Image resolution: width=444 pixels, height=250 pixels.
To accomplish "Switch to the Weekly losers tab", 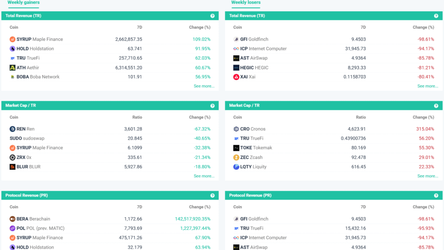I will (x=246, y=3).
